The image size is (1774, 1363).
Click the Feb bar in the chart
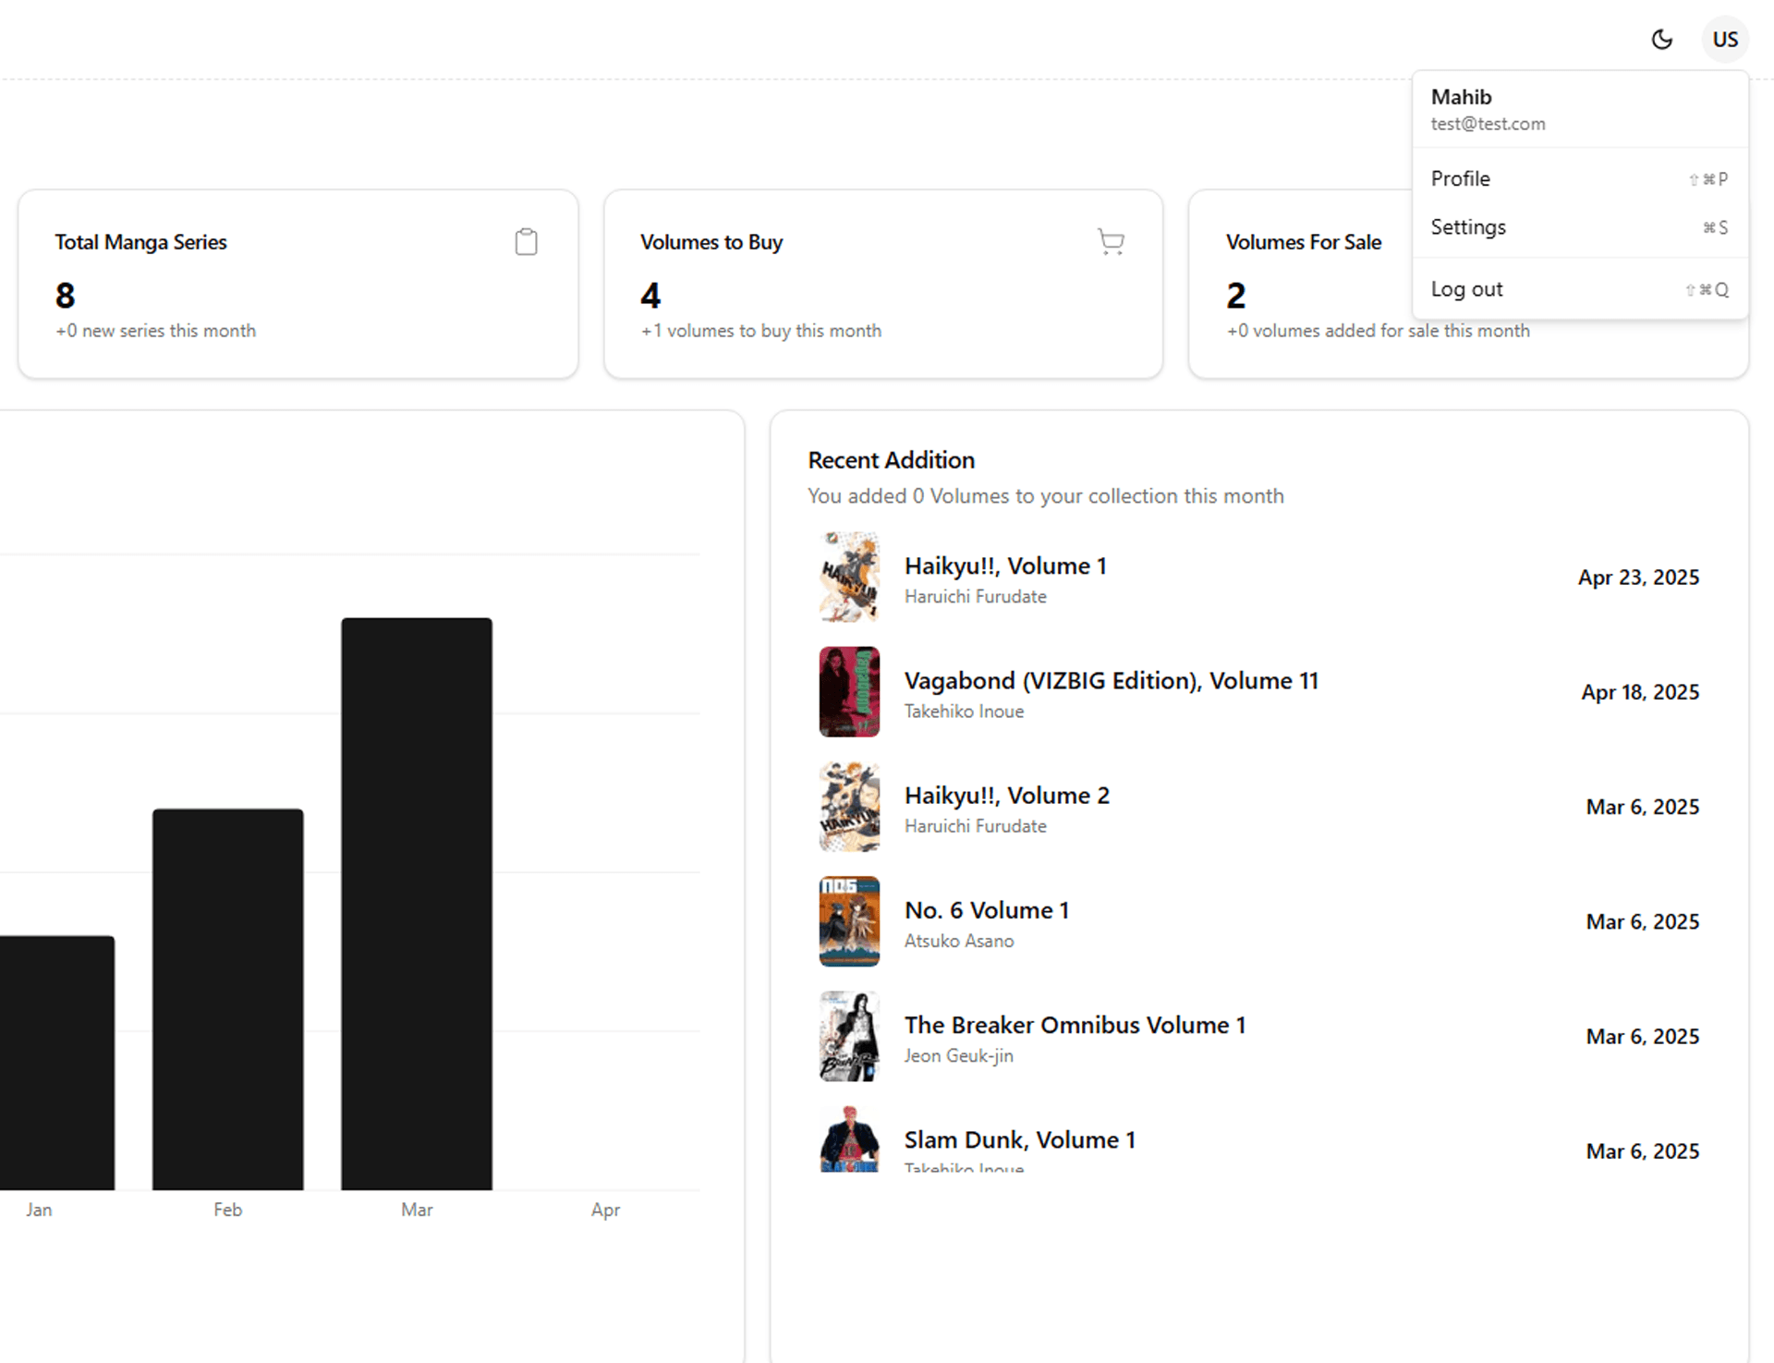coord(227,999)
